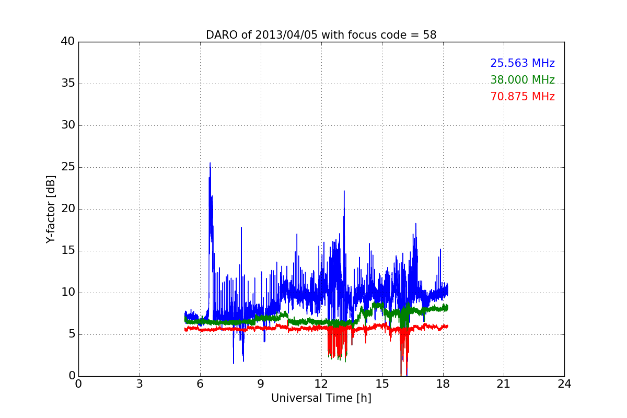
Task: Click the y-axis tick label 5
Action: coord(72,334)
